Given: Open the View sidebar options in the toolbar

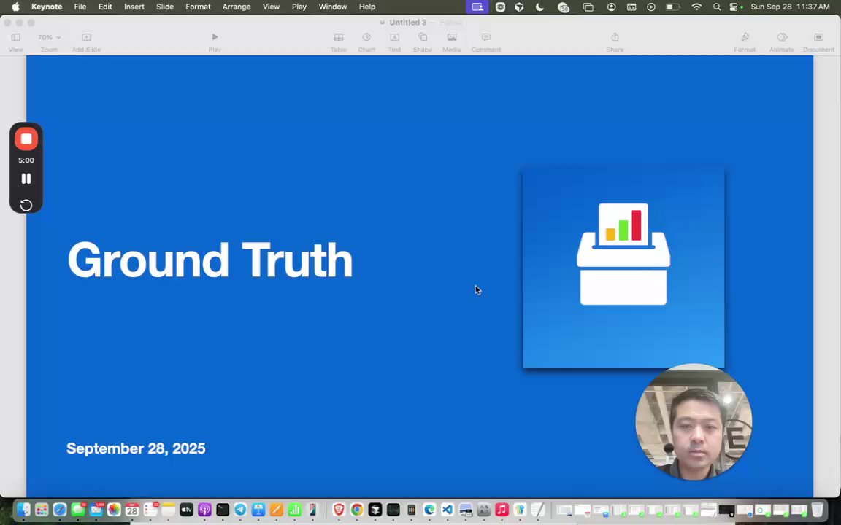Looking at the screenshot, I should 15,42.
